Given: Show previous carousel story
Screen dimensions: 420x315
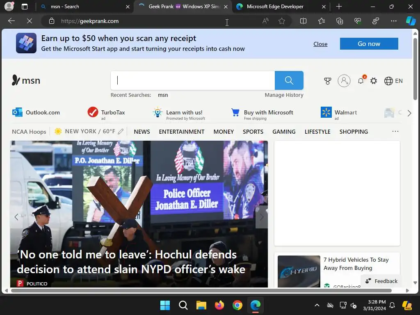Looking at the screenshot, I should coord(16,217).
